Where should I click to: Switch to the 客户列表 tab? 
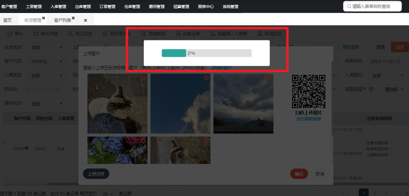(x=63, y=20)
